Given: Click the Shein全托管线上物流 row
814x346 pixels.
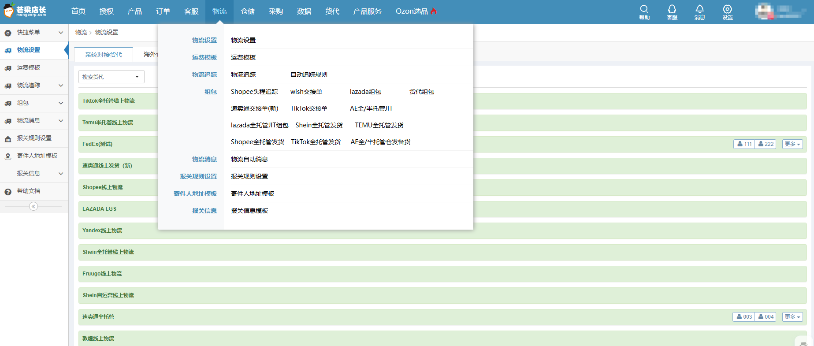Looking at the screenshot, I should (x=442, y=252).
